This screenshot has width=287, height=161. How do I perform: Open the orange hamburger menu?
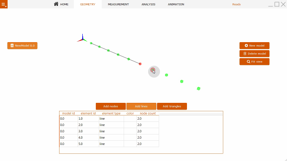point(4,4)
